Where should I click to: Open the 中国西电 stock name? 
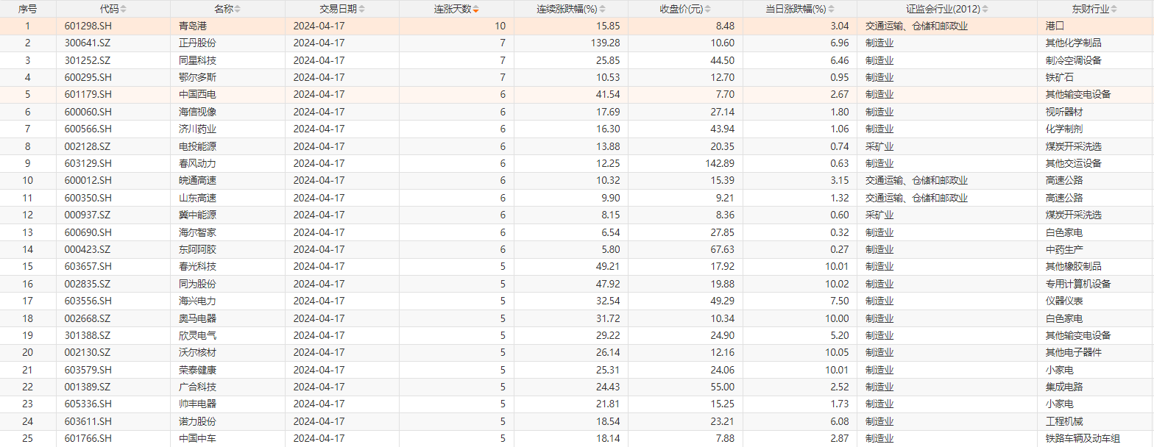click(197, 95)
